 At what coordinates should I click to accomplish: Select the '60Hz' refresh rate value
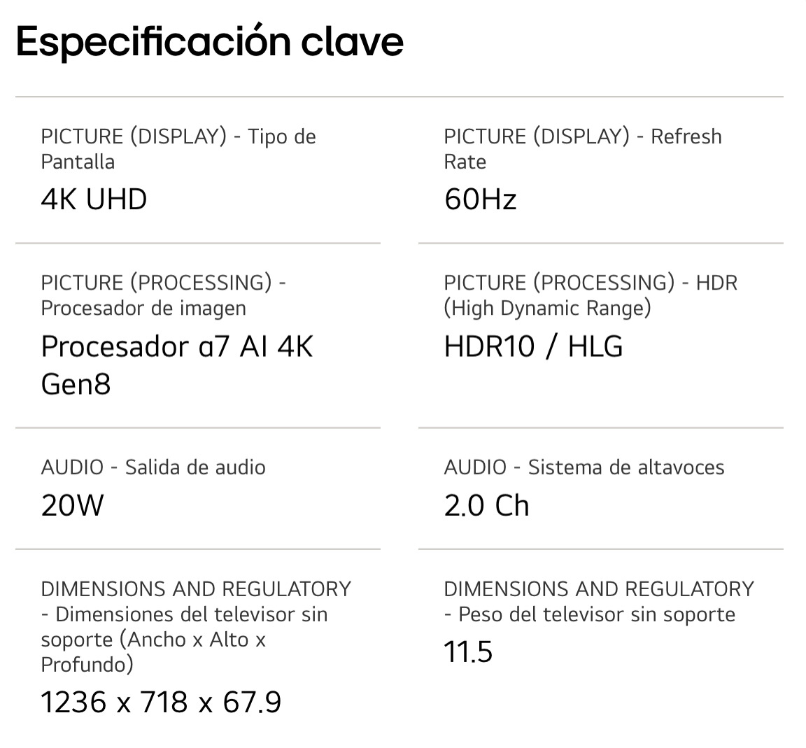[x=480, y=199]
